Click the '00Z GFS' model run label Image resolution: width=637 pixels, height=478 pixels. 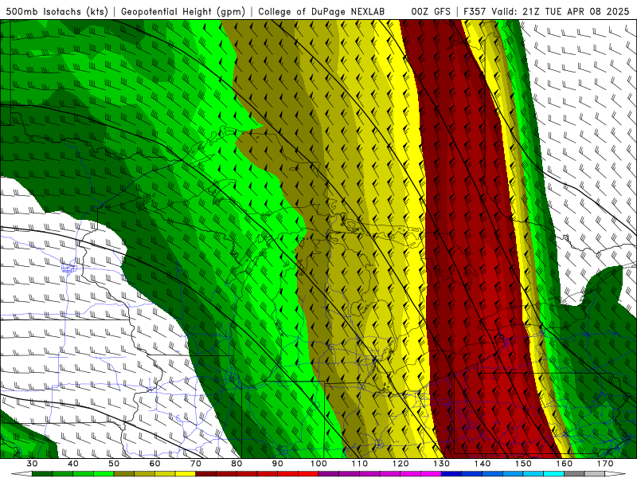(431, 11)
